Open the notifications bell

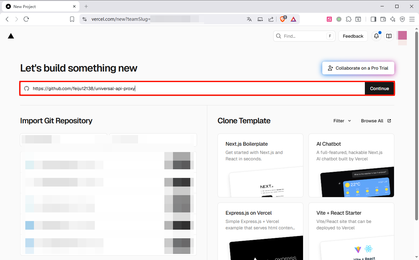(376, 36)
